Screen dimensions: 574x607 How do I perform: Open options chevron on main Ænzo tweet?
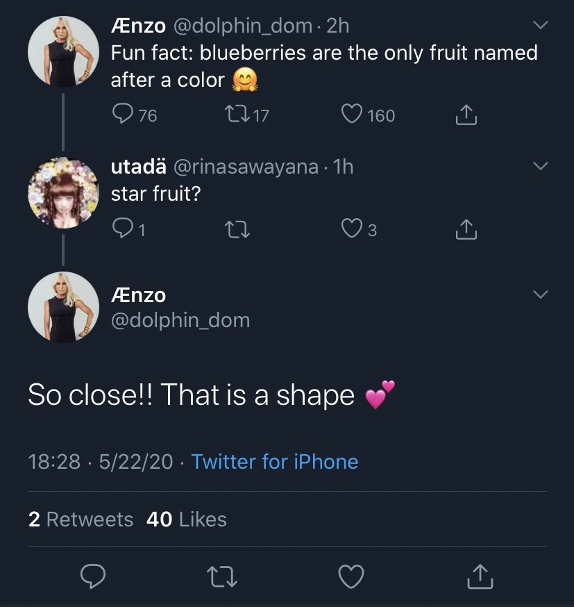tap(541, 294)
